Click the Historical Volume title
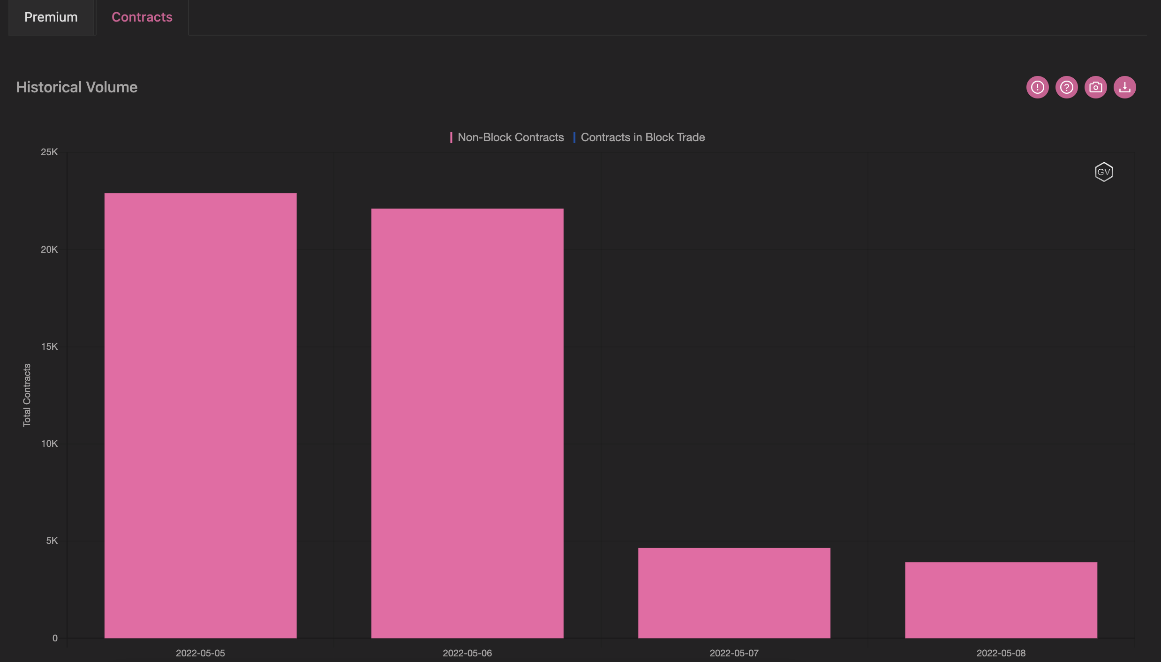The image size is (1161, 662). 77,87
